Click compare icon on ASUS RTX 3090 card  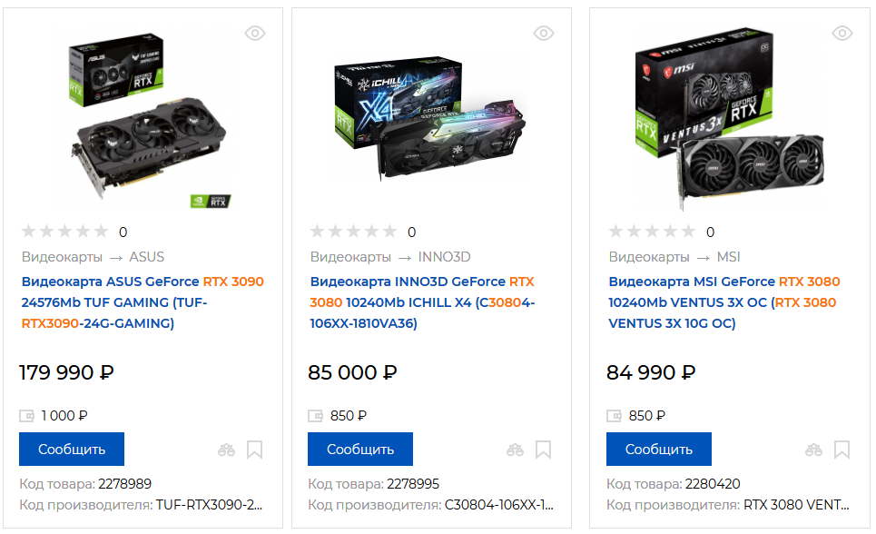[x=227, y=450]
